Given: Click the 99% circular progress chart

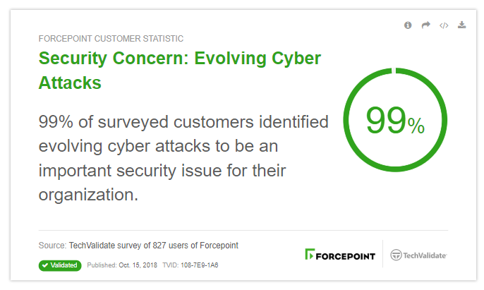Looking at the screenshot, I should tap(395, 120).
